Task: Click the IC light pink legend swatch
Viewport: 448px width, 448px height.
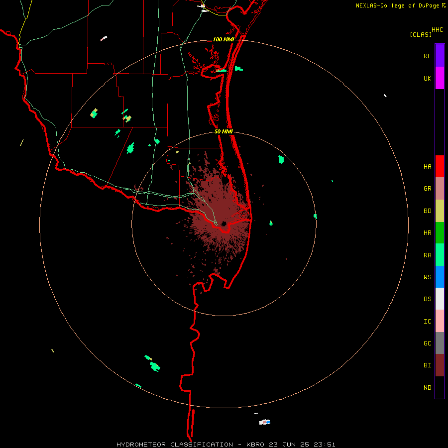Action: pyautogui.click(x=440, y=321)
